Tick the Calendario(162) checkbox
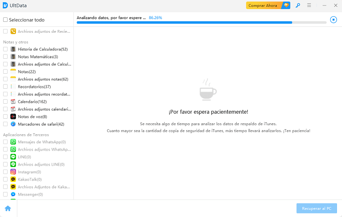The width and height of the screenshot is (342, 217). click(x=5, y=101)
